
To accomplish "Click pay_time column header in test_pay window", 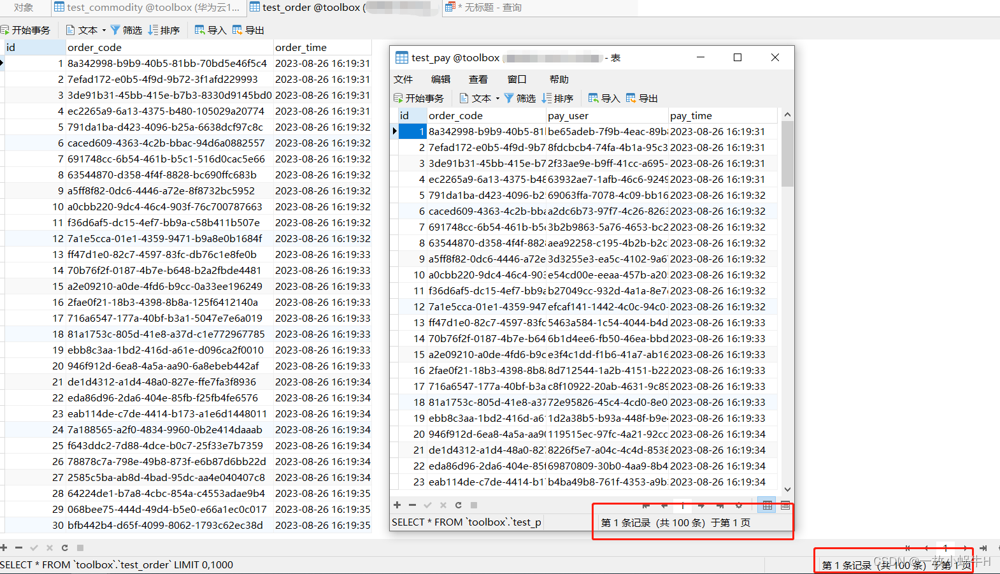I will pyautogui.click(x=722, y=115).
